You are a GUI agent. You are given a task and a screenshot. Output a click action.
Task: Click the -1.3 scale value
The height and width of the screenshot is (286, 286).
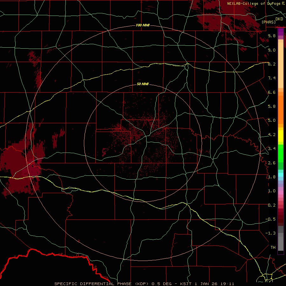coord(270,233)
